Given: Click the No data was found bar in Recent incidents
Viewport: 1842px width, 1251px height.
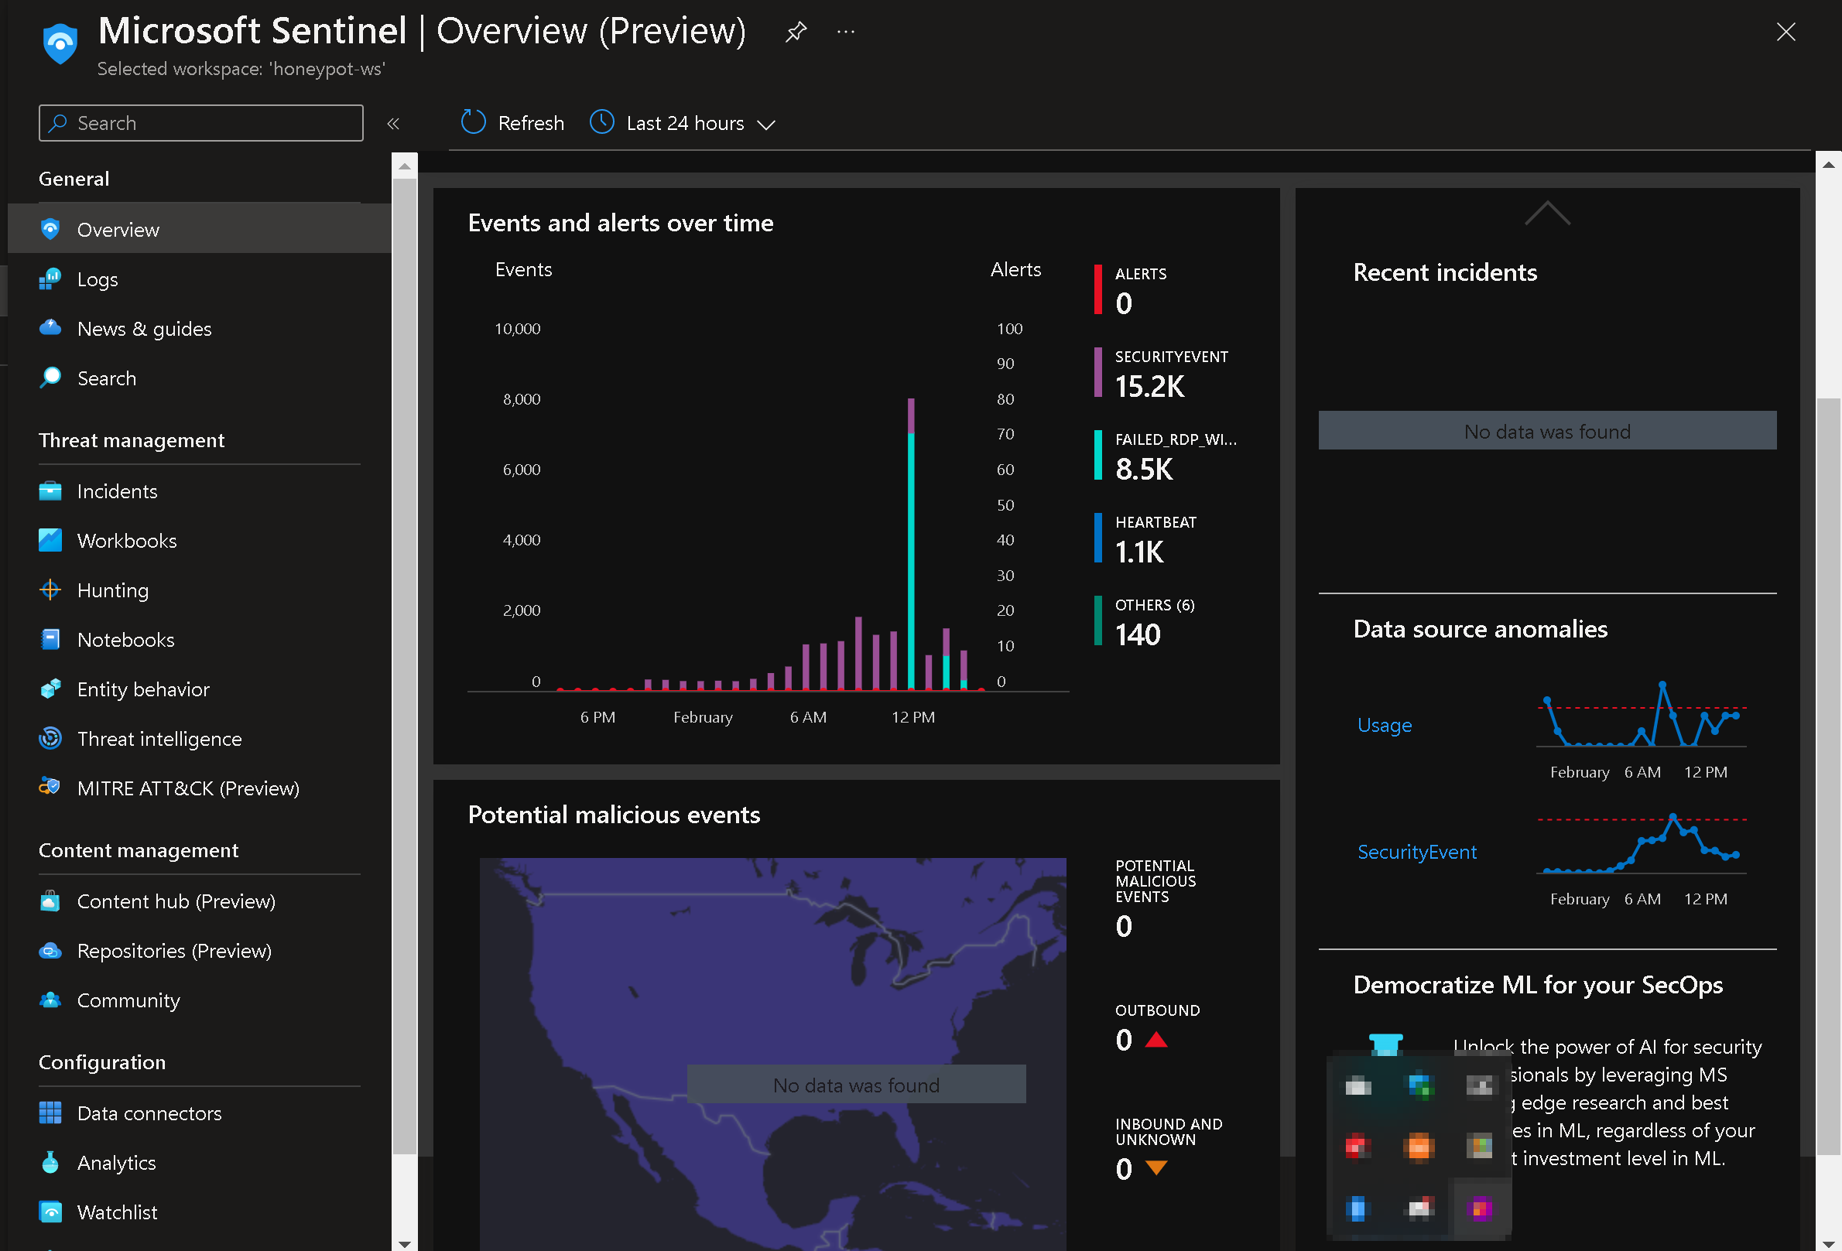Looking at the screenshot, I should (1546, 431).
